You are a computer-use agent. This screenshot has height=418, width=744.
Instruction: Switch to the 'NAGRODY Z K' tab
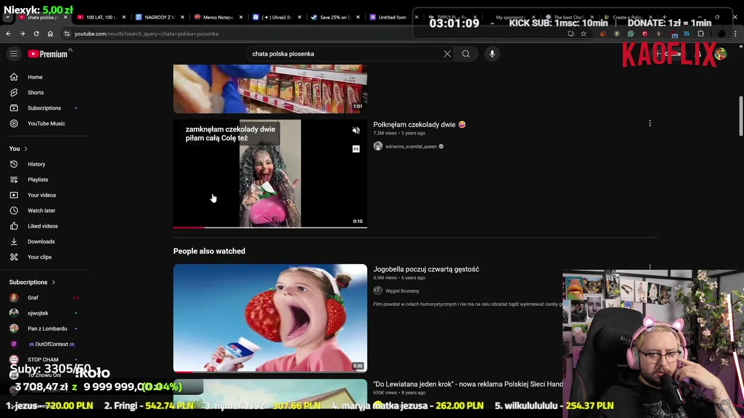pos(160,17)
